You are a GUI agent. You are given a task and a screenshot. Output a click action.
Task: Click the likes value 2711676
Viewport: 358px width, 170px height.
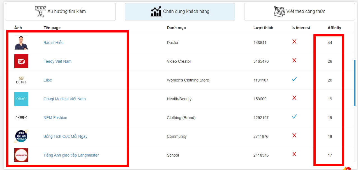[x=261, y=136]
